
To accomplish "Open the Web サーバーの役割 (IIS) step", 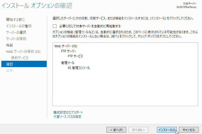I will (x=23, y=51).
